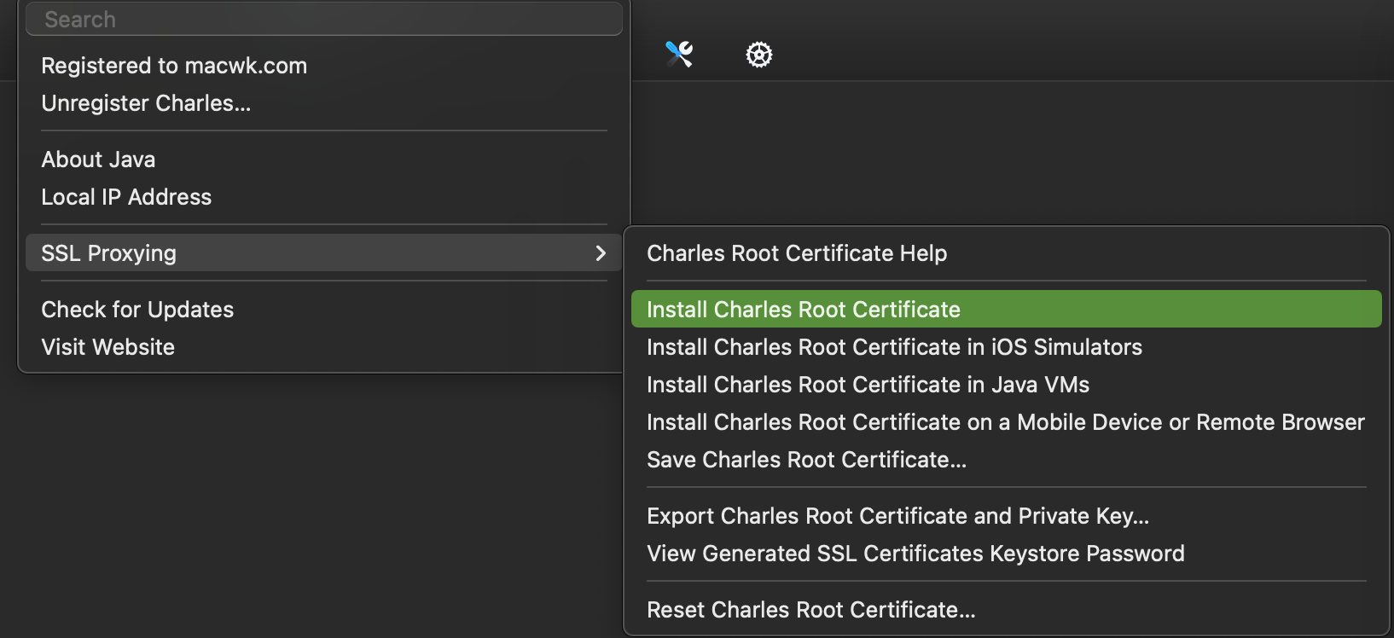Select Install Charles Root Certificate
1394x638 pixels.
pos(1007,310)
